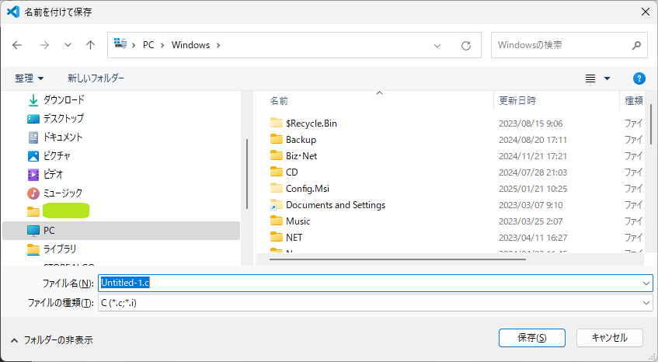This screenshot has height=362, width=658.
Task: Open ファイルの種類 combo box
Action: 375,303
